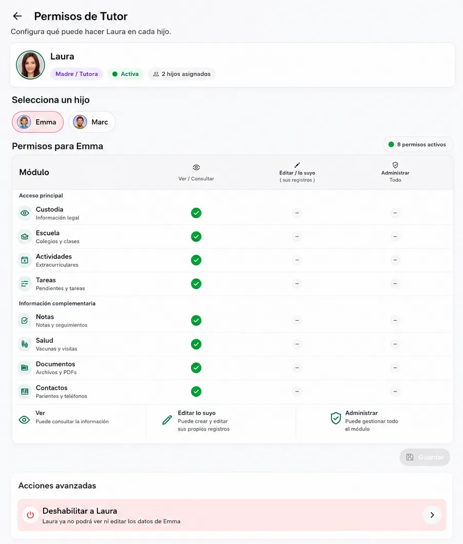Enable Editar lo suyo for Salud
Screen dimensions: 463x544
[297, 344]
